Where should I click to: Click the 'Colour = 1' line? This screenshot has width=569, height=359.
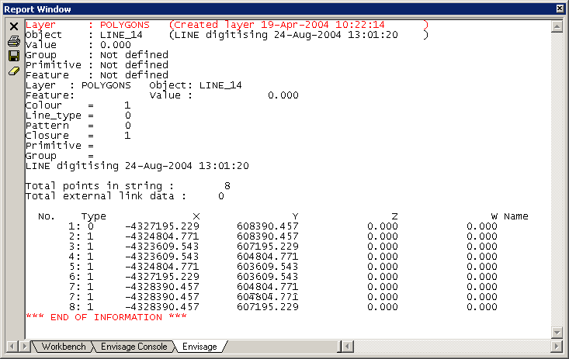[78, 105]
